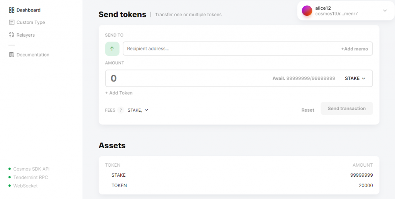Click the Reset button

click(x=308, y=110)
